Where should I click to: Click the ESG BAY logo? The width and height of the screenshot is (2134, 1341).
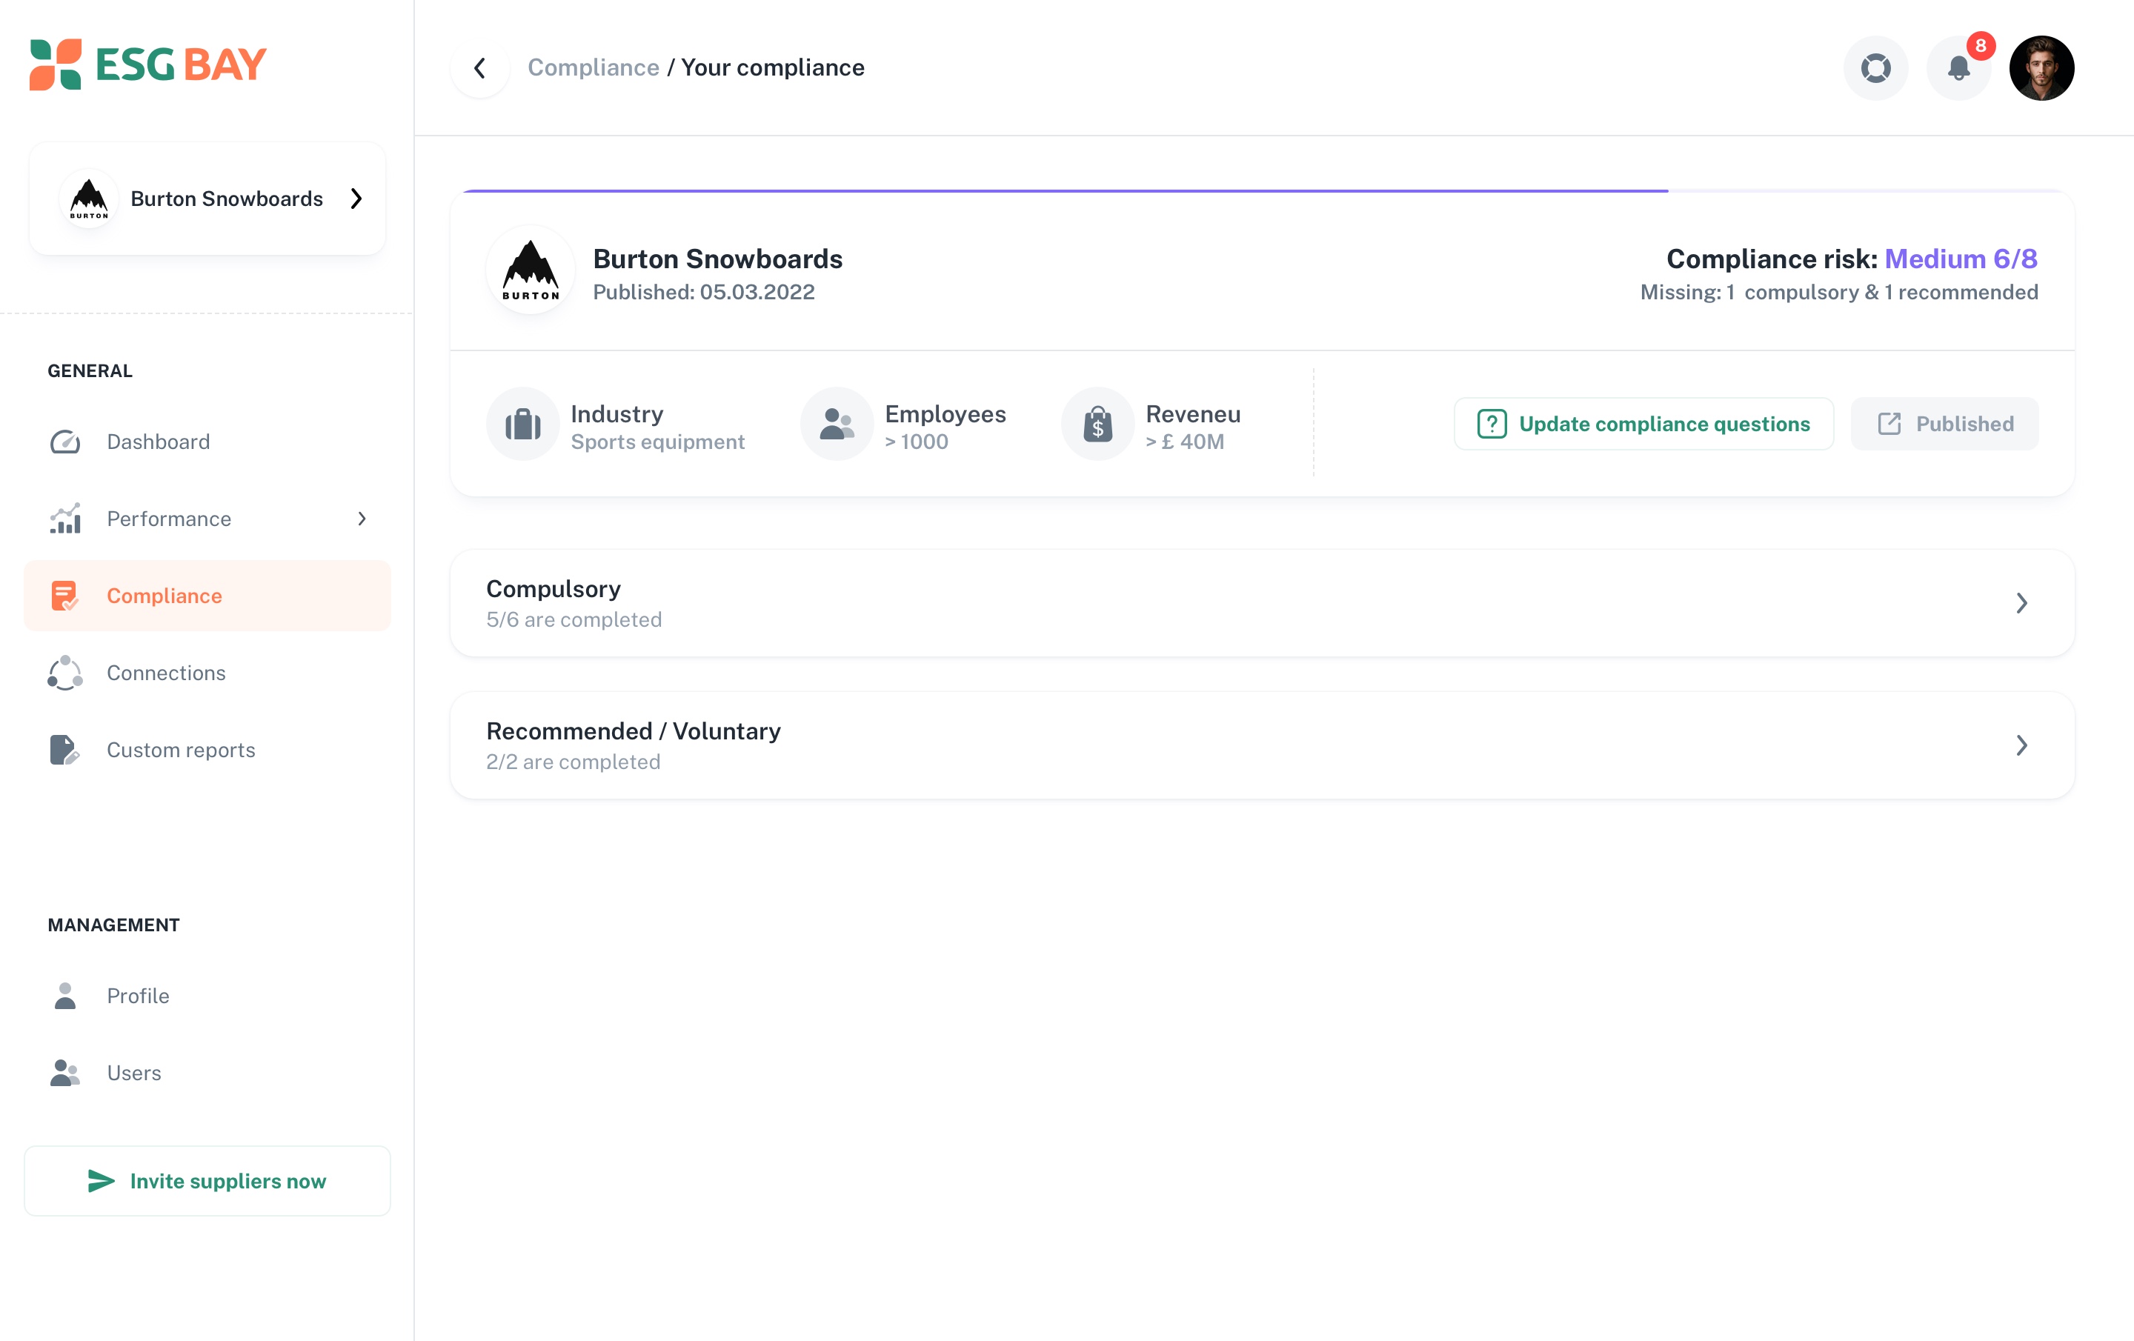[x=148, y=64]
